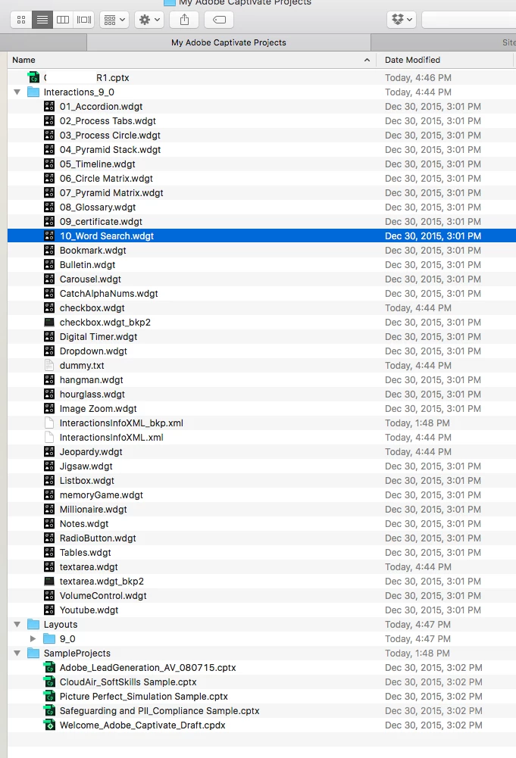Image resolution: width=516 pixels, height=758 pixels.
Task: Select hangman.wdgt file name
Action: click(x=92, y=380)
